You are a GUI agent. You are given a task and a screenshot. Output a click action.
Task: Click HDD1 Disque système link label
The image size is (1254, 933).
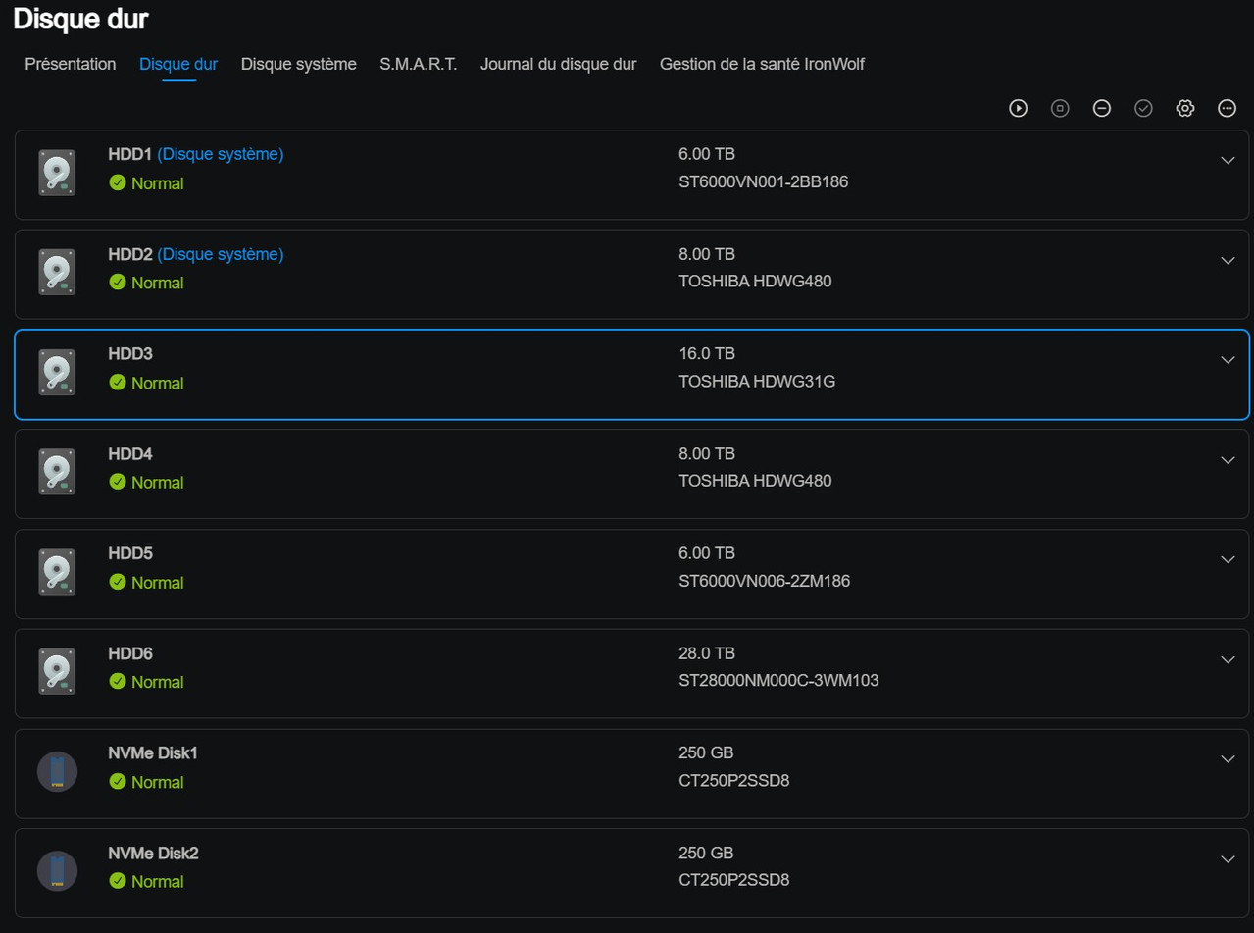pos(221,154)
